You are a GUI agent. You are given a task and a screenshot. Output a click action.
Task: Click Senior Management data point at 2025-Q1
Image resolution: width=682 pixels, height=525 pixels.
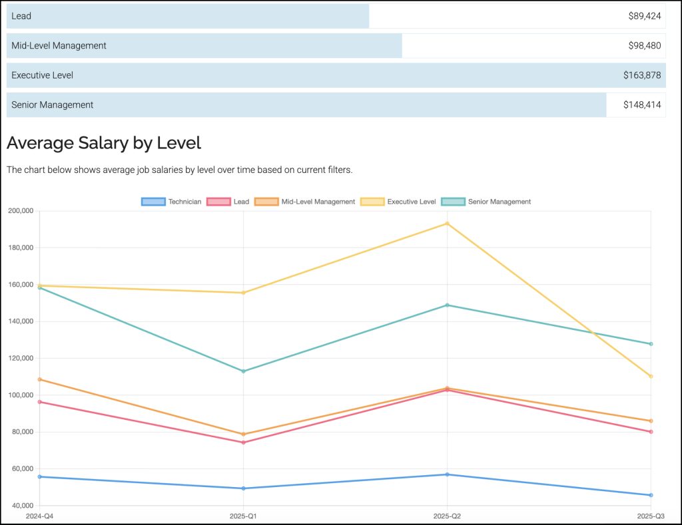click(x=243, y=371)
